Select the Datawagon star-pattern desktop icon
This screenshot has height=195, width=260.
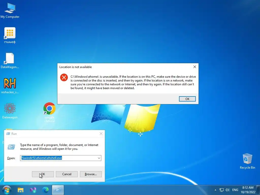10,111
